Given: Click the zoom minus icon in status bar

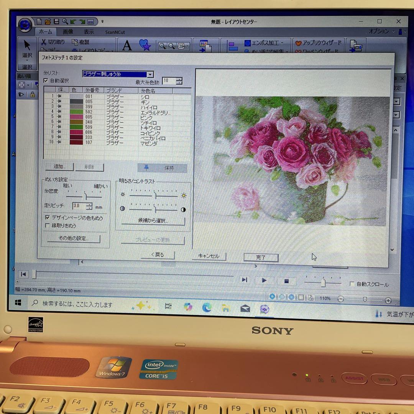Looking at the screenshot, I should click(341, 299).
